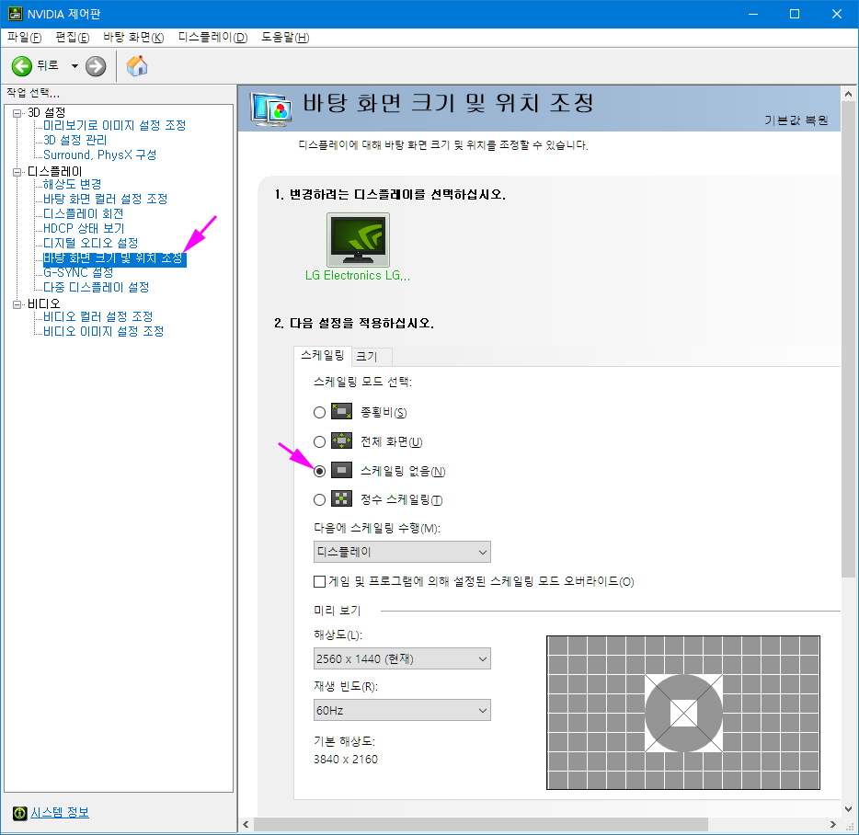The image size is (859, 835).
Task: Click the desktop size page header icon
Action: coord(270,109)
